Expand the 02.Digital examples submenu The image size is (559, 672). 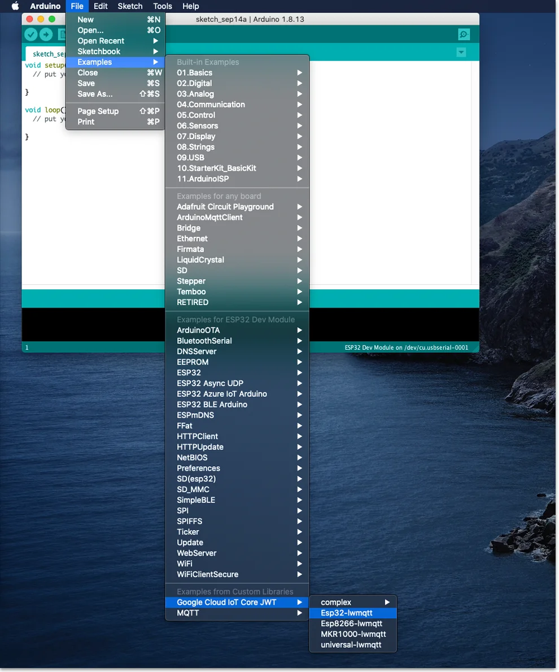[237, 84]
